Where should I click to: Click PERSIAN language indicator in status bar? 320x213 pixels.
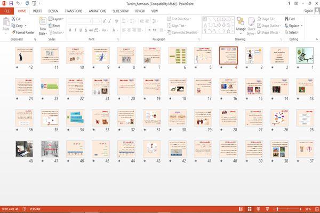[35, 209]
